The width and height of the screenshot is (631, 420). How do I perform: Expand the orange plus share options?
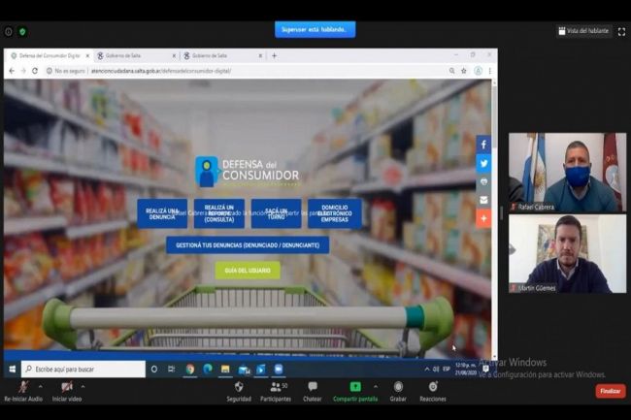[x=483, y=218]
